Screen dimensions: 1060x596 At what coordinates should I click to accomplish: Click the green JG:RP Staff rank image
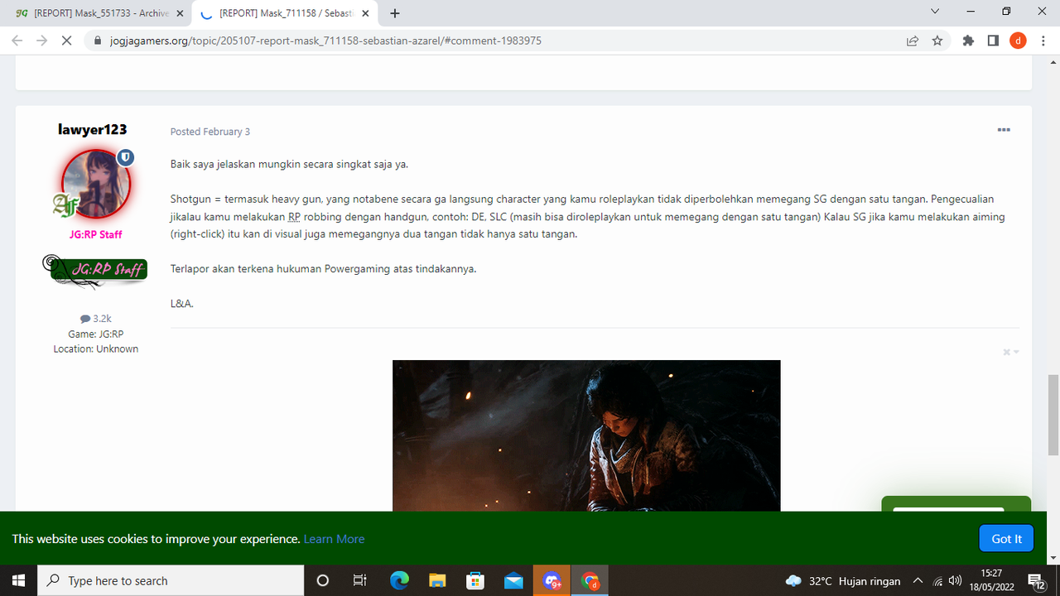(x=96, y=271)
